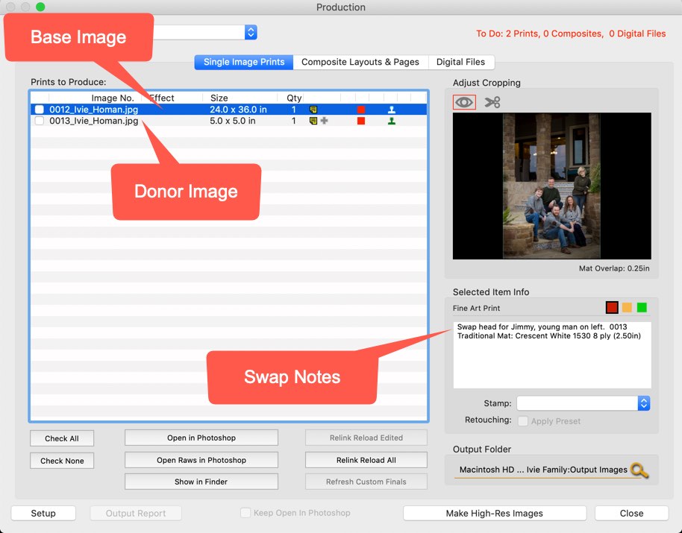Enable the Apply Preset retouching checkbox
This screenshot has width=682, height=533.
pos(523,421)
